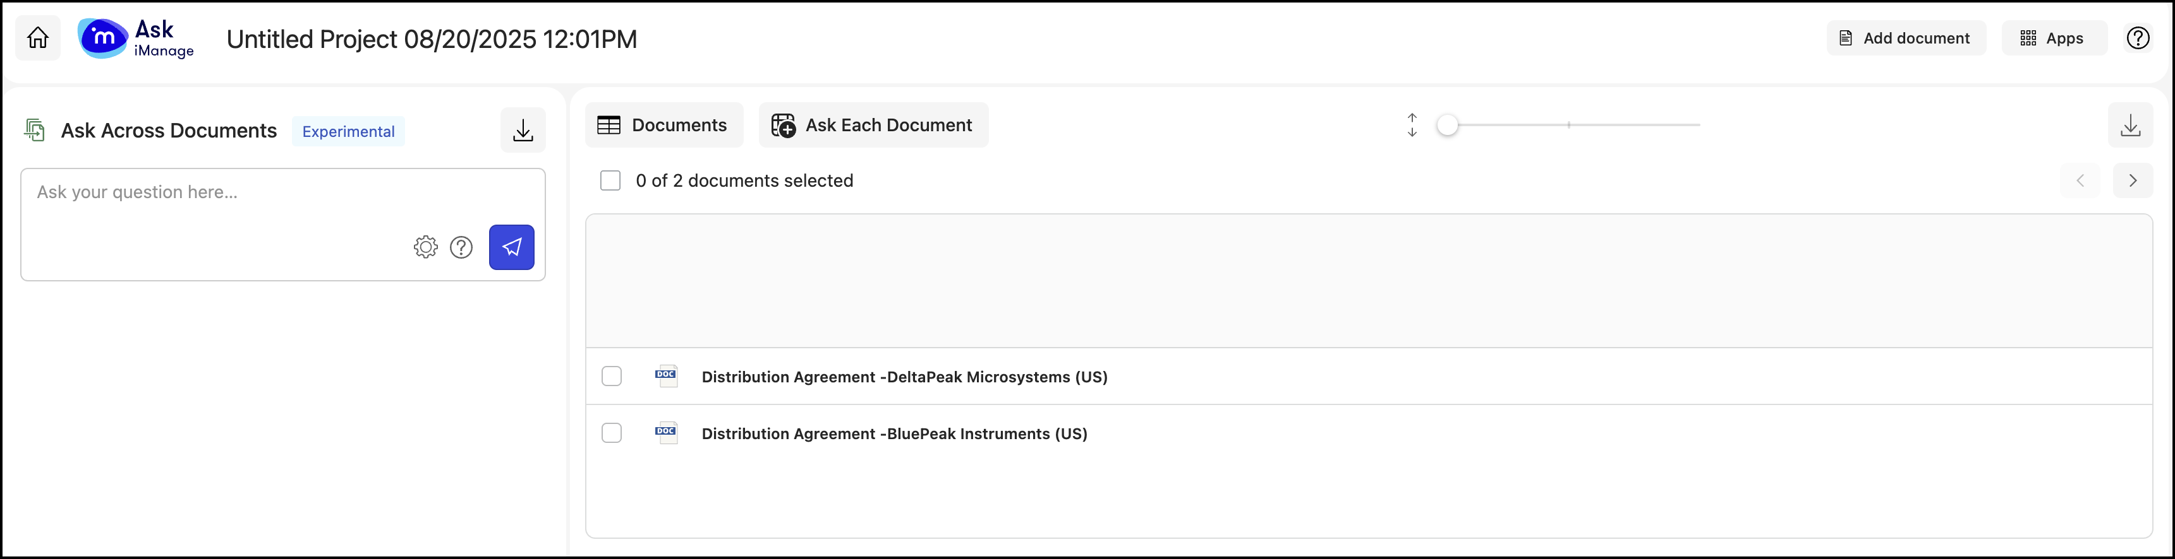Open question settings gear icon

pos(425,247)
